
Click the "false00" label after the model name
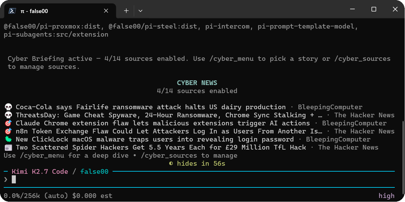tap(94, 172)
